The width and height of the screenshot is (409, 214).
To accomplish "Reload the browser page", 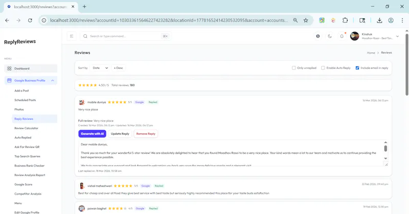I will point(30,20).
